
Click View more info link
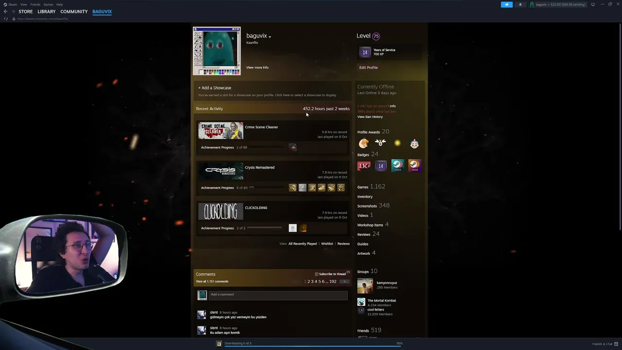[257, 68]
